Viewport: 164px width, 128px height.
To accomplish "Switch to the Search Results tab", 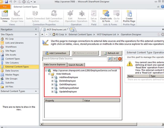I will [x=76, y=65].
